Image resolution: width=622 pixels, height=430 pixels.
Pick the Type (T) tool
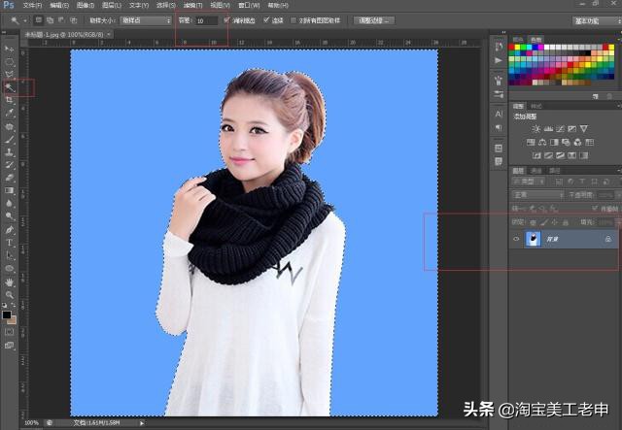(x=10, y=242)
